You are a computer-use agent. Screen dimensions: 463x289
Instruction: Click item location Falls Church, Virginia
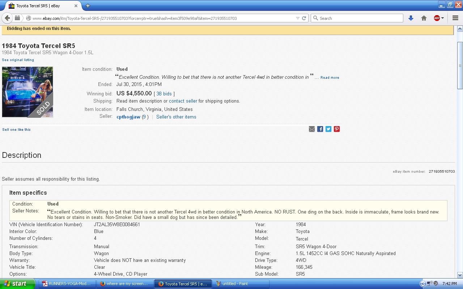point(154,109)
